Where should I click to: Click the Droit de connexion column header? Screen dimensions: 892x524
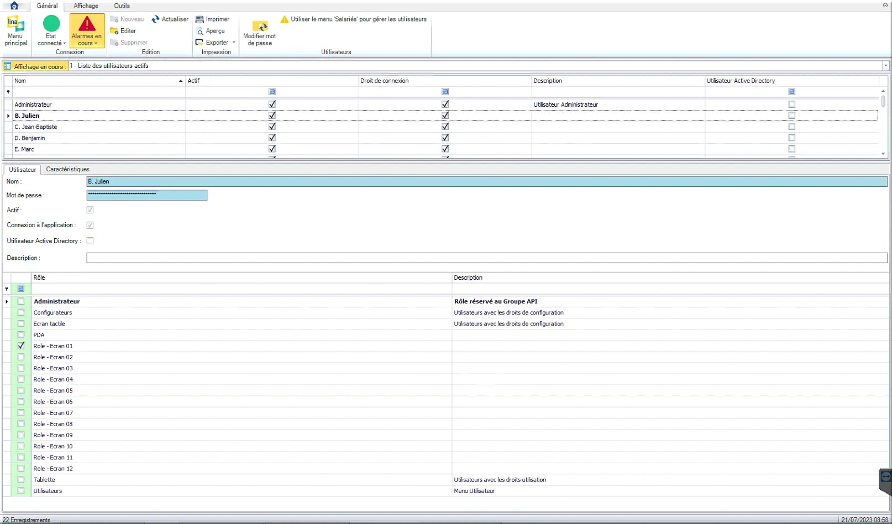click(x=445, y=81)
